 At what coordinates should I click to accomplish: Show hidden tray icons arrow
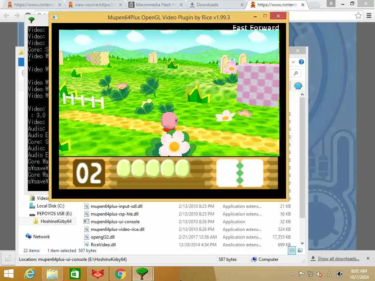293,274
